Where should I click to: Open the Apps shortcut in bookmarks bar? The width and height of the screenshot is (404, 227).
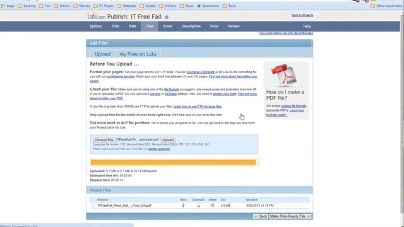8,6
